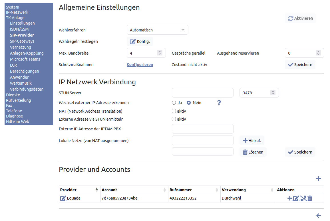Delete the Equada account via trash icon
The width and height of the screenshot is (330, 221).
tap(310, 198)
